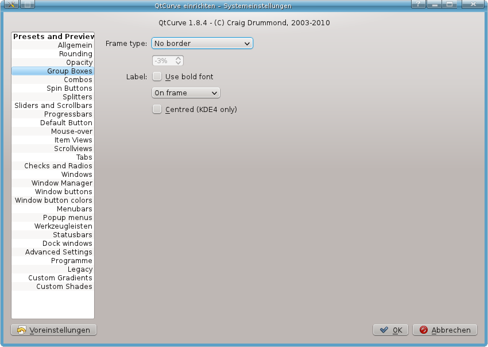488x347 pixels.
Task: Open the On frame label position dropdown
Action: (x=186, y=93)
